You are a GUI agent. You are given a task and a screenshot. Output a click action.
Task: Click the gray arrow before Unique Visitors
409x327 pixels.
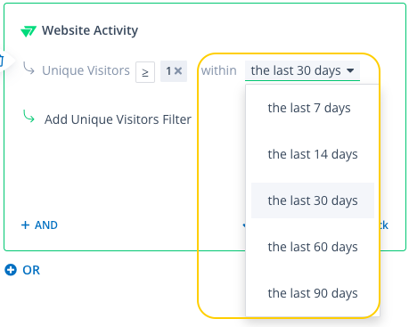pyautogui.click(x=29, y=69)
